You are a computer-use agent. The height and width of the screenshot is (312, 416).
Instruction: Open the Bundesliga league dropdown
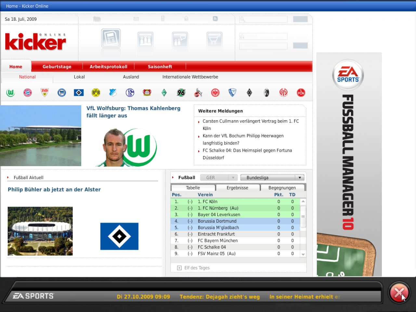pos(272,177)
